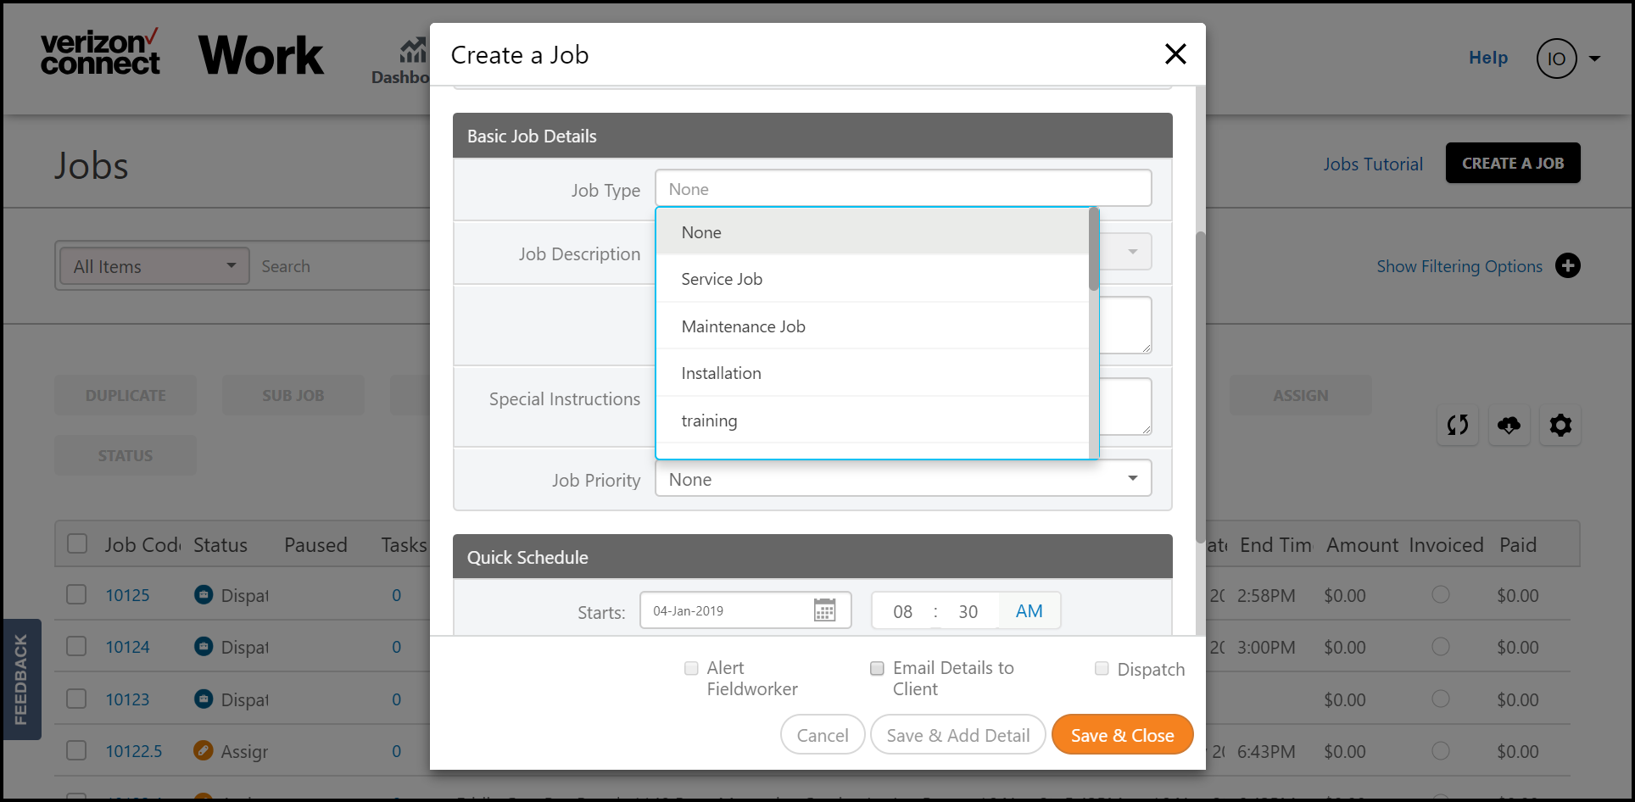Screen dimensions: 1635x802
Task: Open job 10123 link
Action: click(x=127, y=699)
